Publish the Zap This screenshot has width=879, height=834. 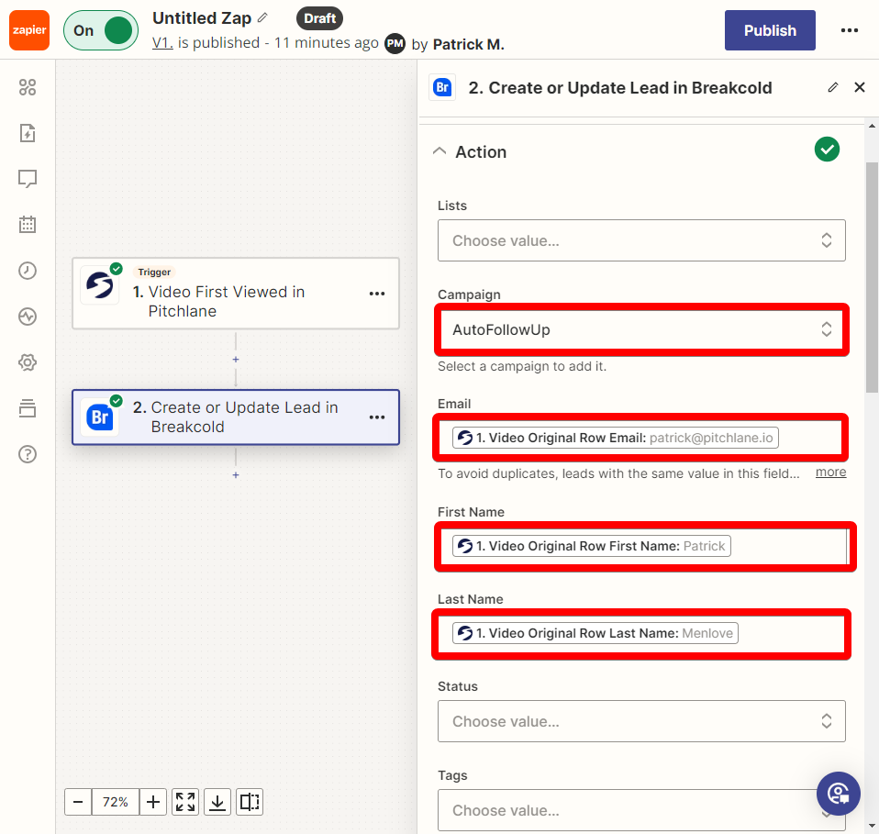tap(770, 30)
